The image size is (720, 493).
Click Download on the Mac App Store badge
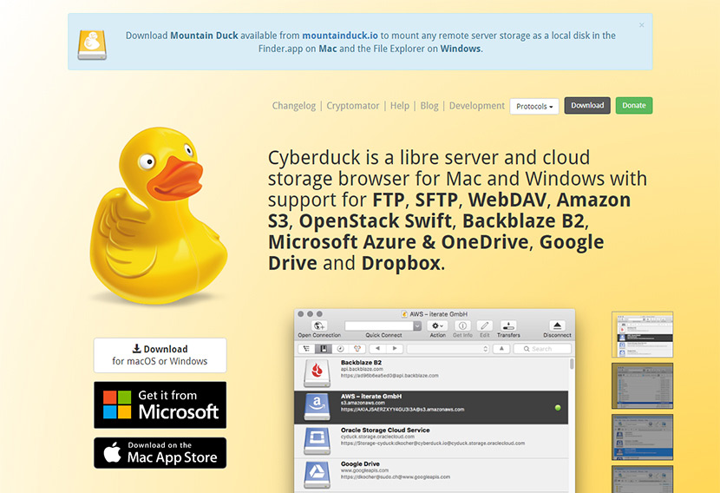(x=160, y=453)
